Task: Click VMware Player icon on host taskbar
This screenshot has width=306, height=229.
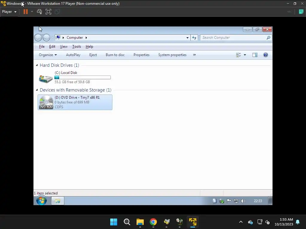Action: [x=193, y=222]
